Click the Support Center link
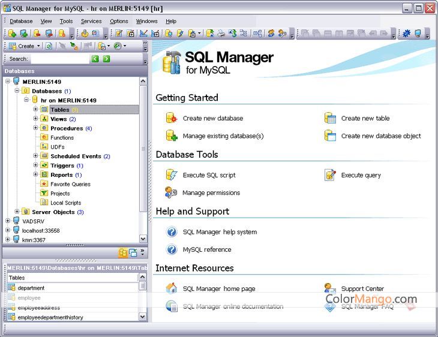 (362, 288)
